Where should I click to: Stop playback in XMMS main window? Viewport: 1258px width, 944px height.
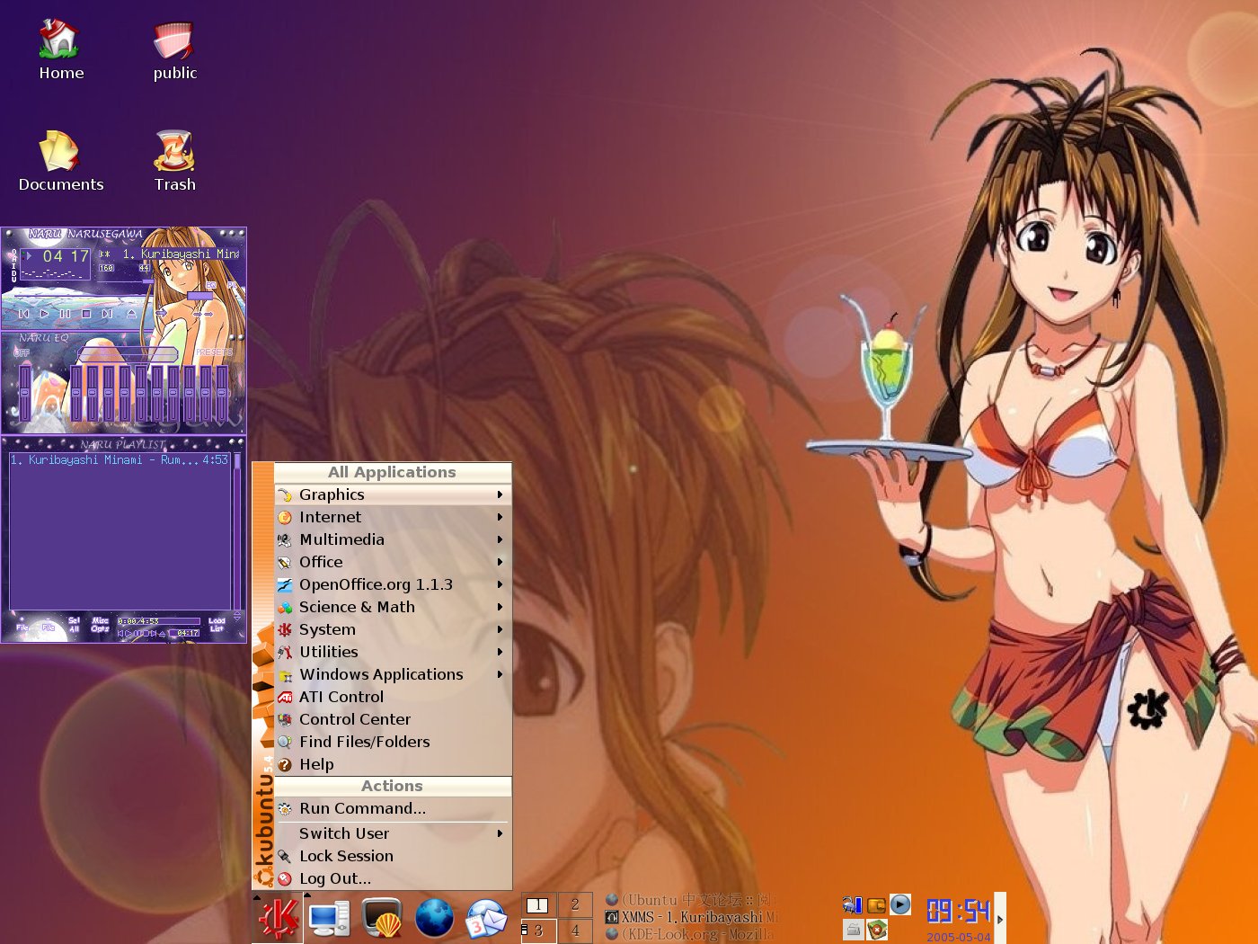[86, 314]
